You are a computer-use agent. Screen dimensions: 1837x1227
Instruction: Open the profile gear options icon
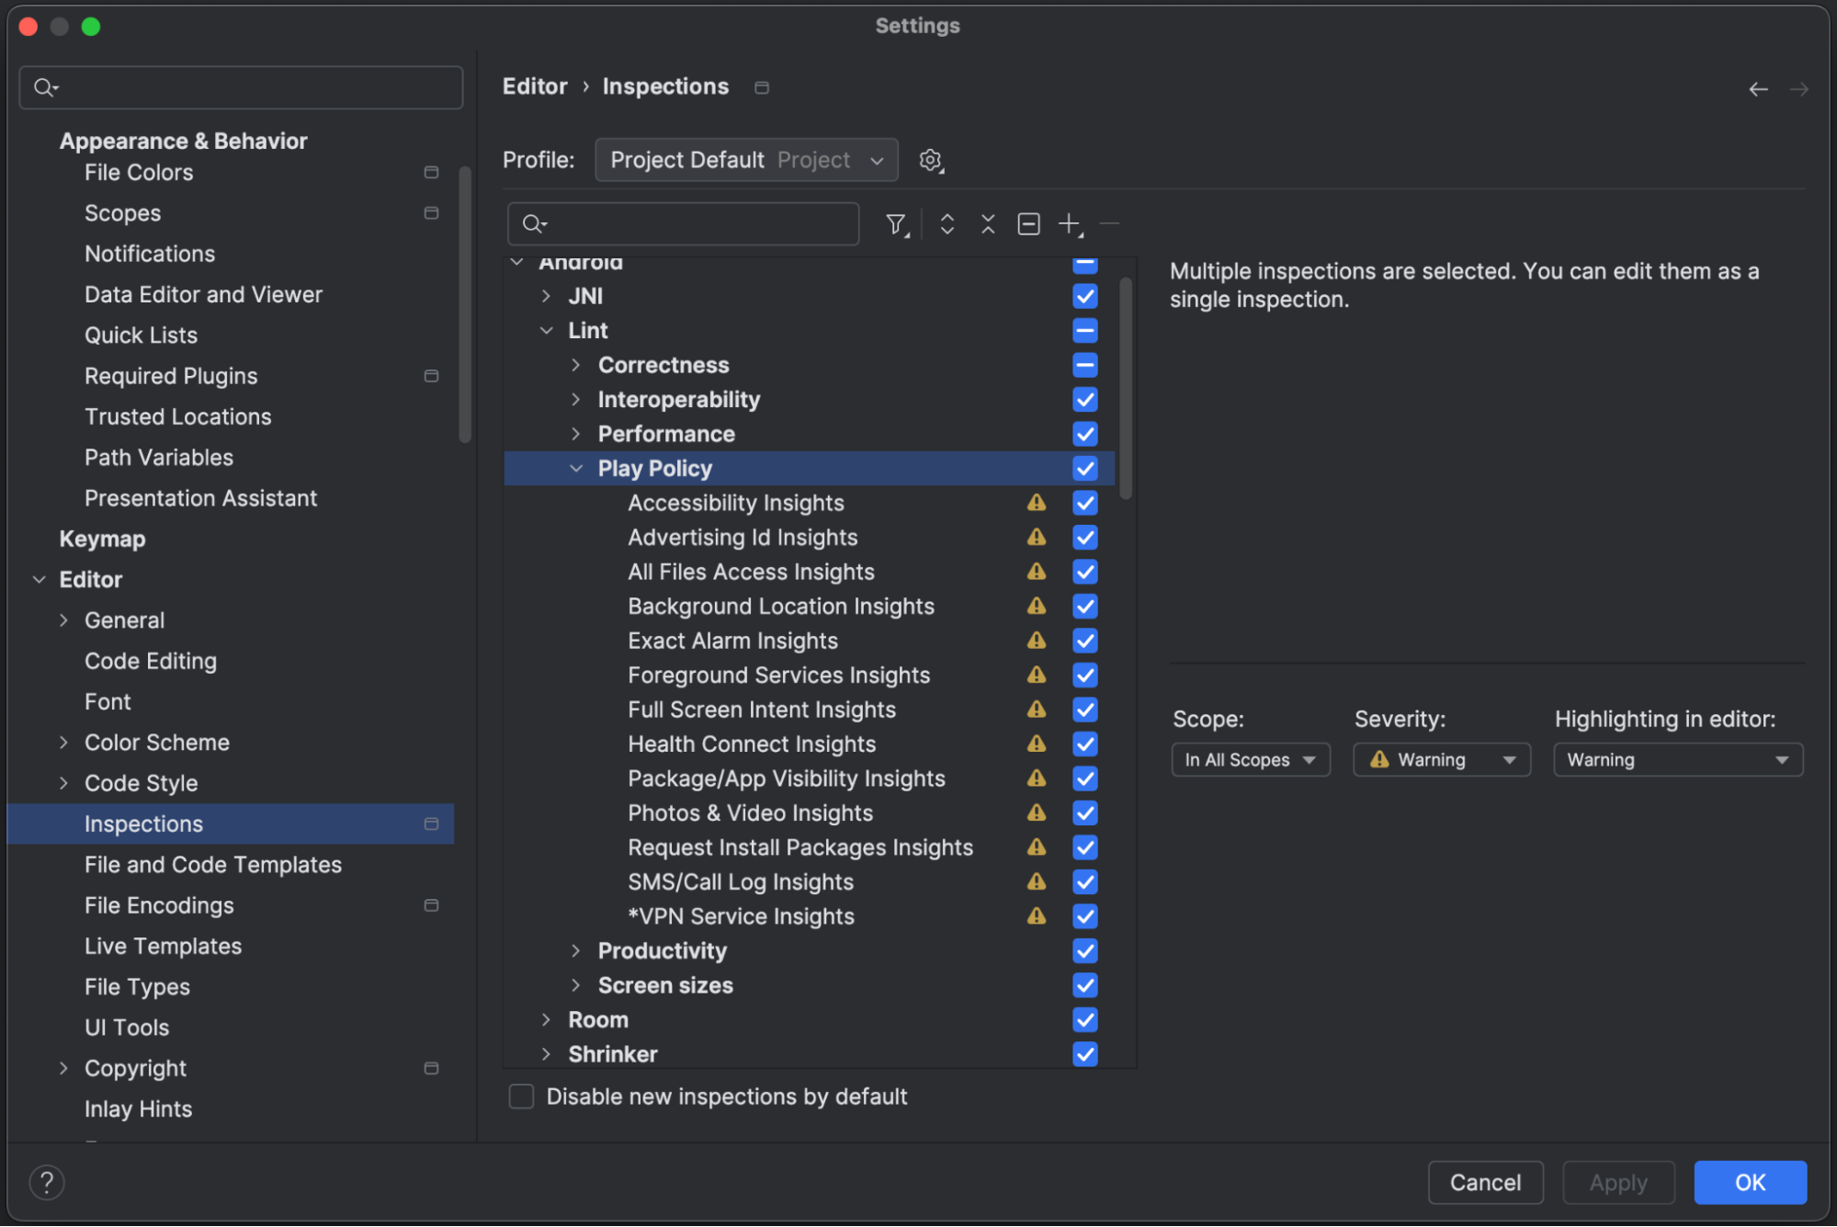pyautogui.click(x=931, y=161)
